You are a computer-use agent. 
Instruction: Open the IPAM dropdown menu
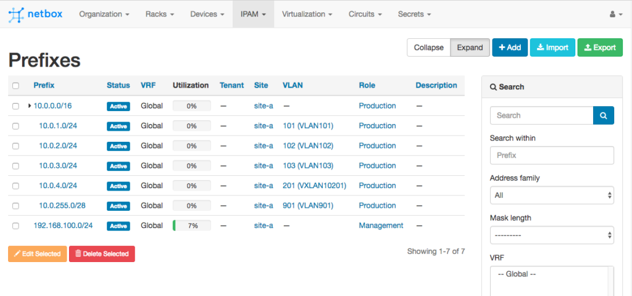click(253, 14)
